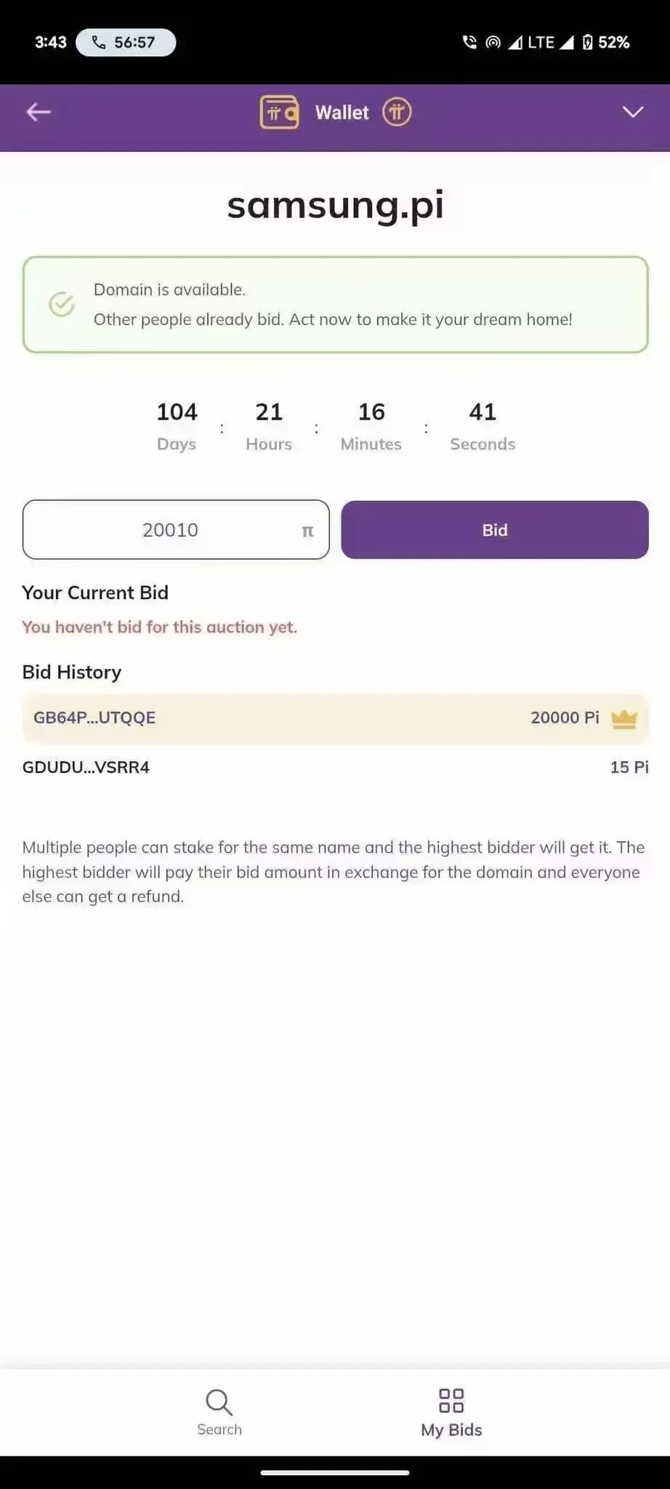Tap the 20000 Pi bid amount
Image resolution: width=670 pixels, height=1489 pixels.
pos(565,718)
